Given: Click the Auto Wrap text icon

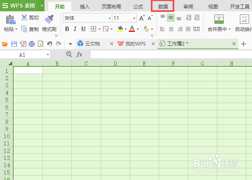Looking at the screenshot, I should 244,19.
